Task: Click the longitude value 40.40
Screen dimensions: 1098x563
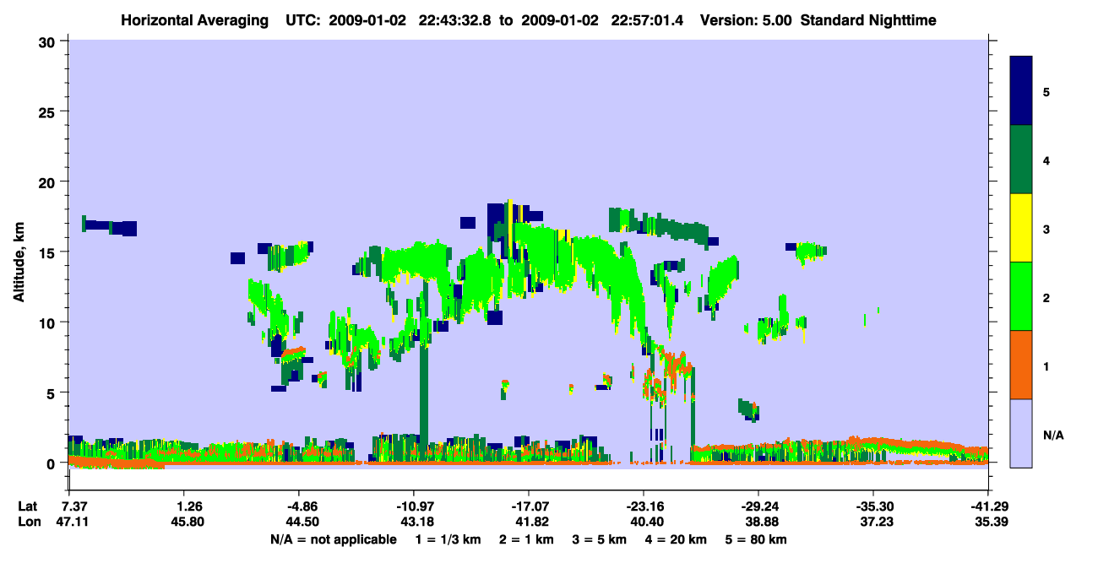Action: click(646, 522)
